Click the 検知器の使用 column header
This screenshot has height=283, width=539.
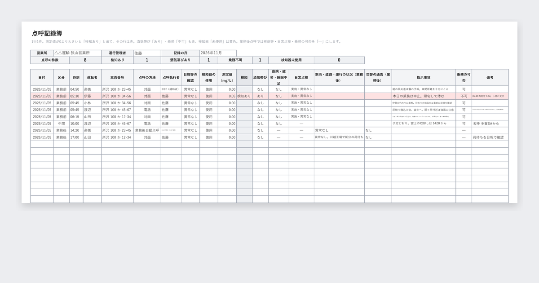209,77
